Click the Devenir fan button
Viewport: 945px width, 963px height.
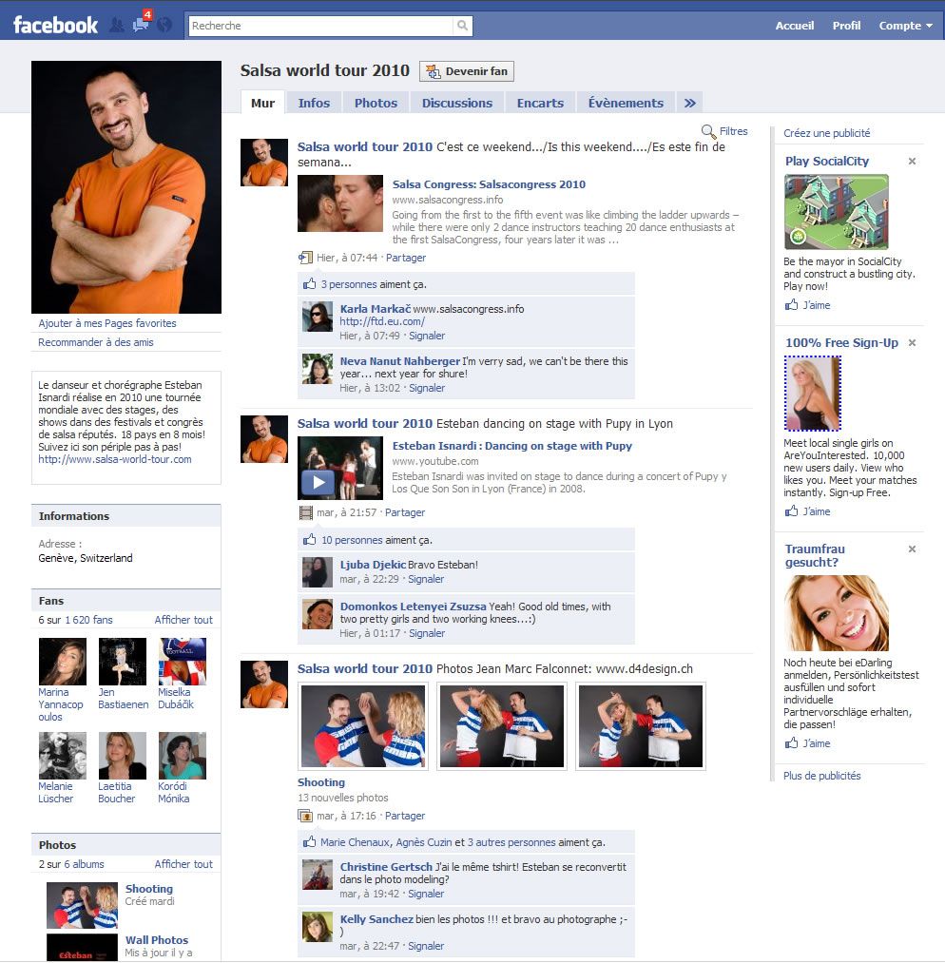coord(467,71)
